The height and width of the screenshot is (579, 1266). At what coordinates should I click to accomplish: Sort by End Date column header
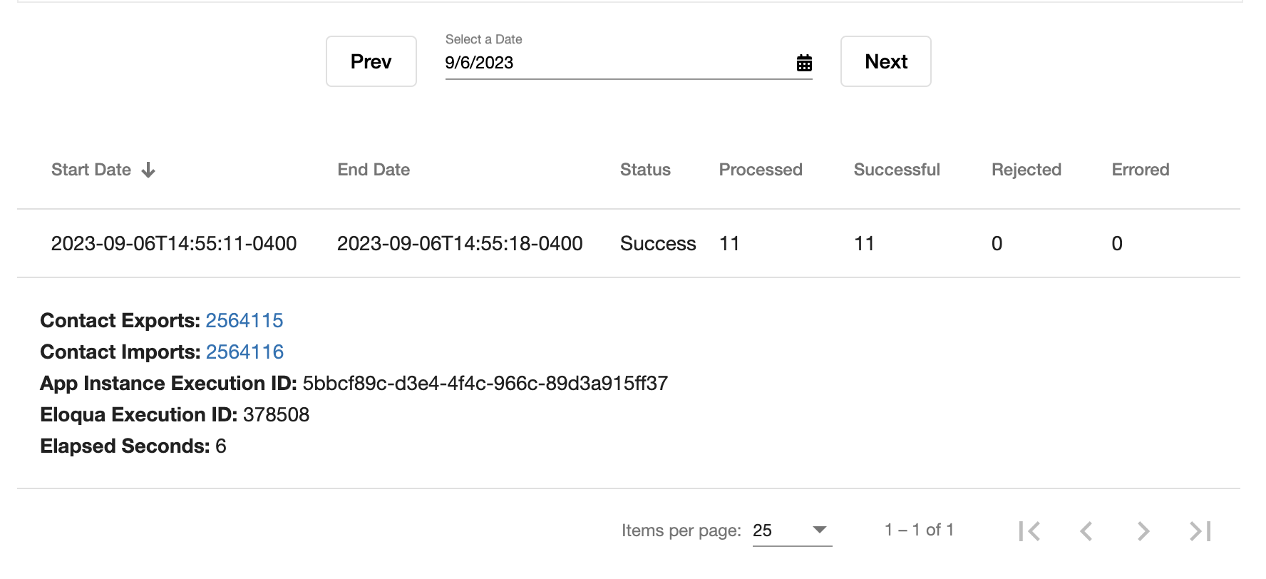pyautogui.click(x=374, y=170)
